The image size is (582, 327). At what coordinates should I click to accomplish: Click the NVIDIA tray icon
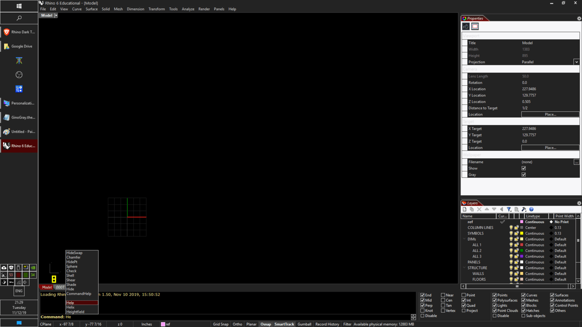pyautogui.click(x=33, y=268)
